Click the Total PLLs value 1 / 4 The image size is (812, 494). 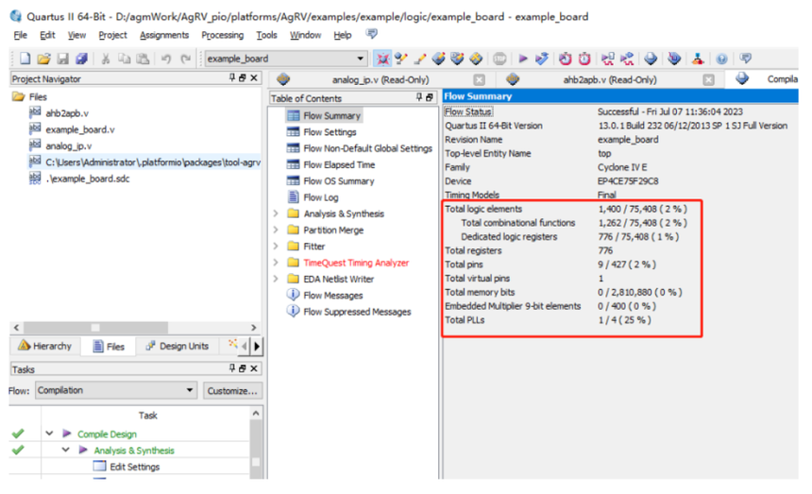624,320
